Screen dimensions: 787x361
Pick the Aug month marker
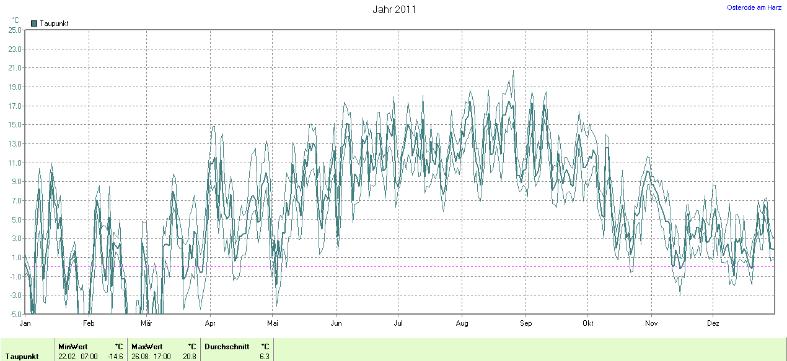[x=462, y=323]
